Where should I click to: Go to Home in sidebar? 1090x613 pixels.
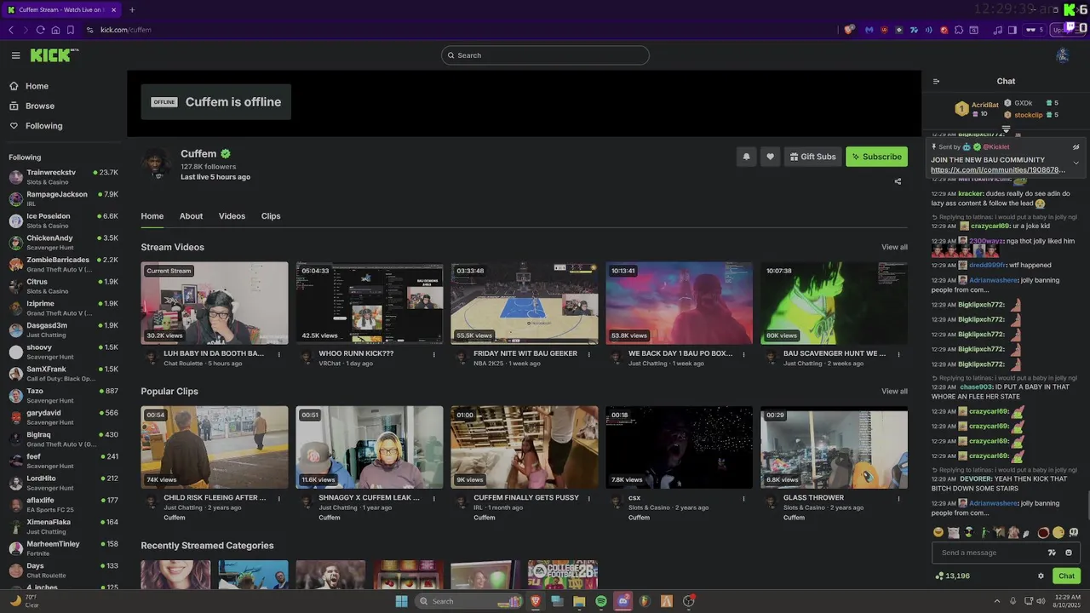pyautogui.click(x=37, y=86)
